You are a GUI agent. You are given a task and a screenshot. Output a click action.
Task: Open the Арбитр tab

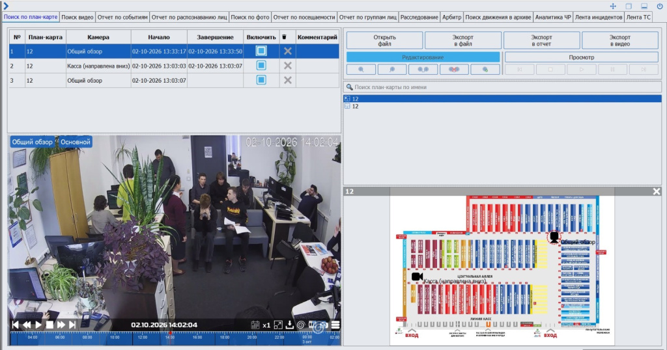point(452,17)
